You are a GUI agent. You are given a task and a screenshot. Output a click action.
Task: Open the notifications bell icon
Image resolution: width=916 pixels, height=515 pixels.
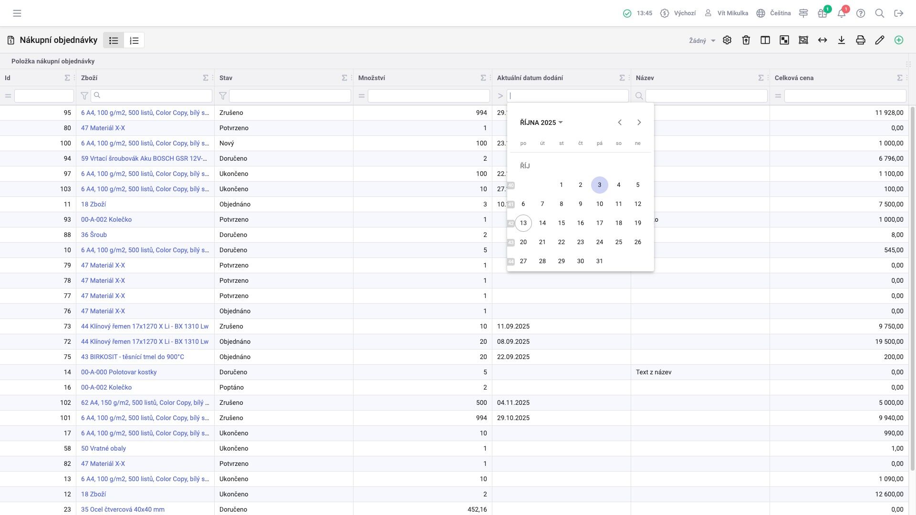pyautogui.click(x=842, y=13)
